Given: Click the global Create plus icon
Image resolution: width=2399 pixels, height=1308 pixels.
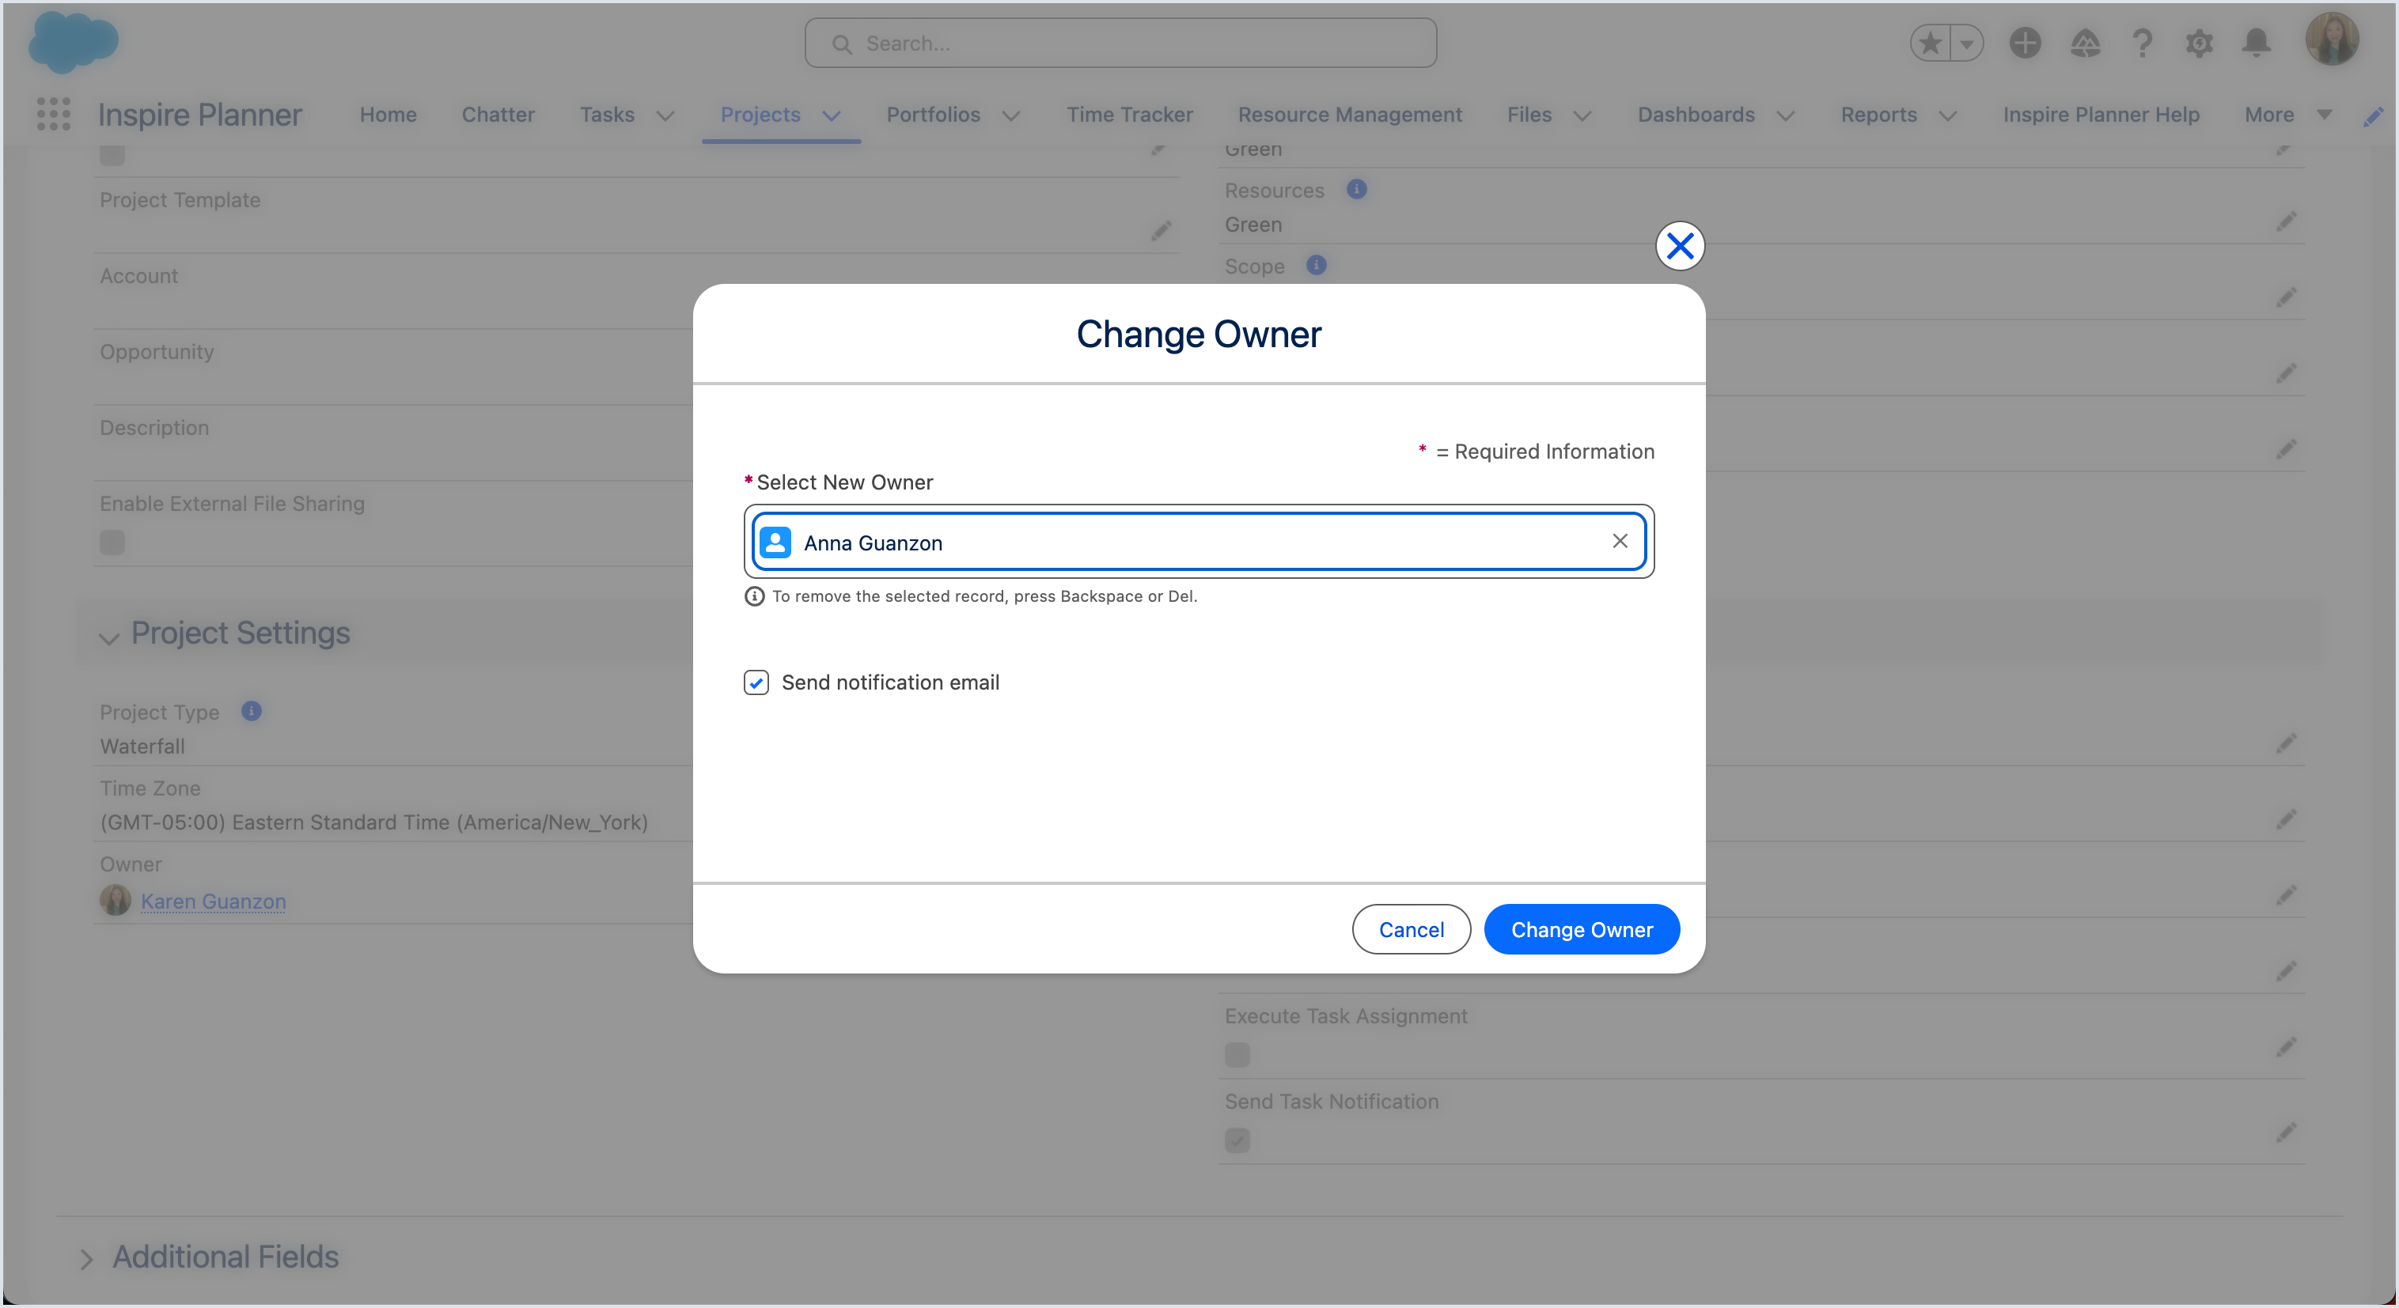Looking at the screenshot, I should pos(2025,43).
